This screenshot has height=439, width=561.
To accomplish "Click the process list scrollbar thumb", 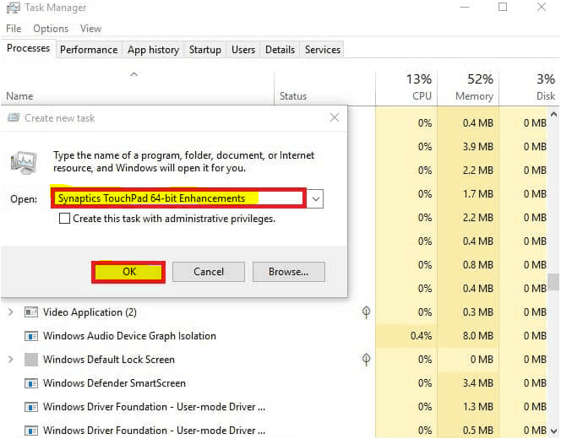I will click(x=554, y=282).
